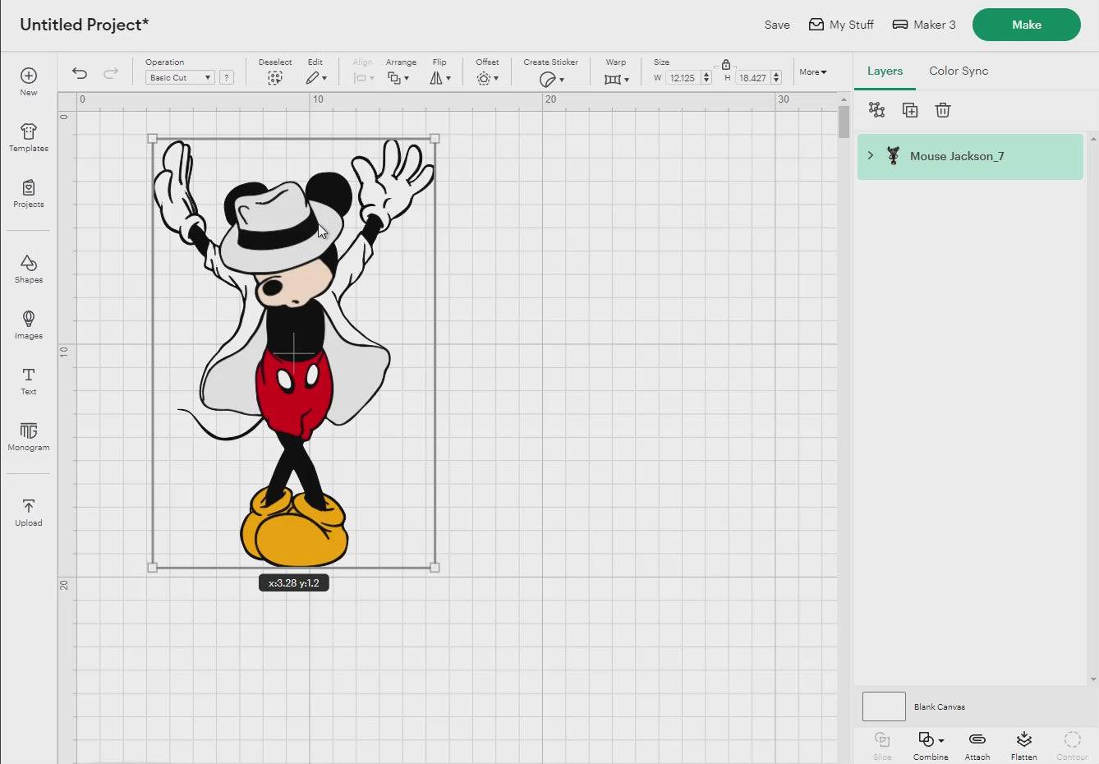Screen dimensions: 1099x764
Task: Click the Slice tool
Action: 882,746
